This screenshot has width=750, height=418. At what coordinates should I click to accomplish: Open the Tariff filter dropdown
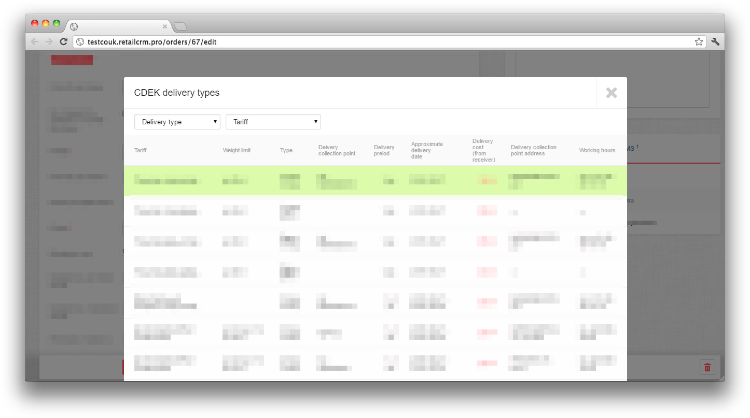tap(273, 122)
